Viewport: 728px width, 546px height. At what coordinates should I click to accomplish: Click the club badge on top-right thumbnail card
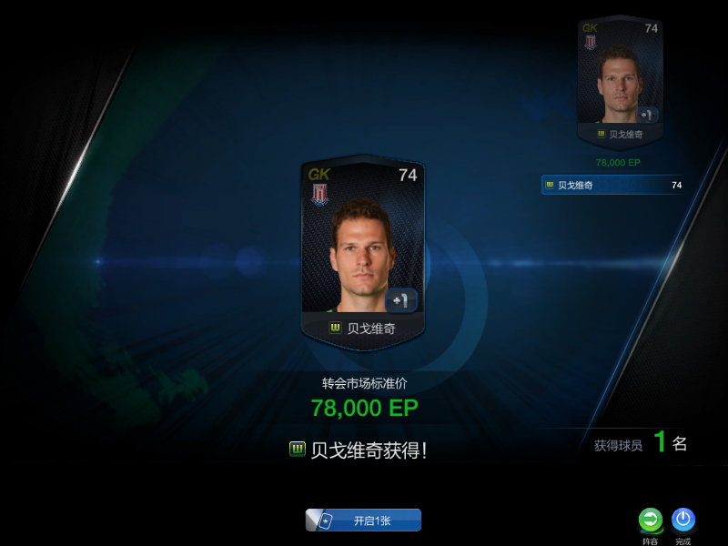590,42
